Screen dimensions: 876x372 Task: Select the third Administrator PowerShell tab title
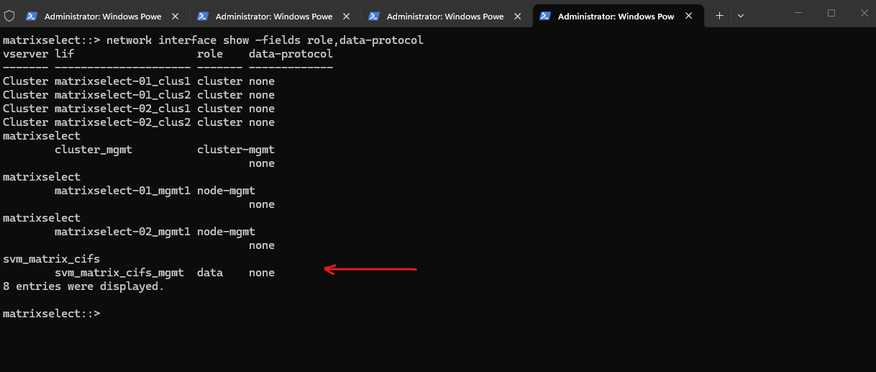tap(444, 16)
